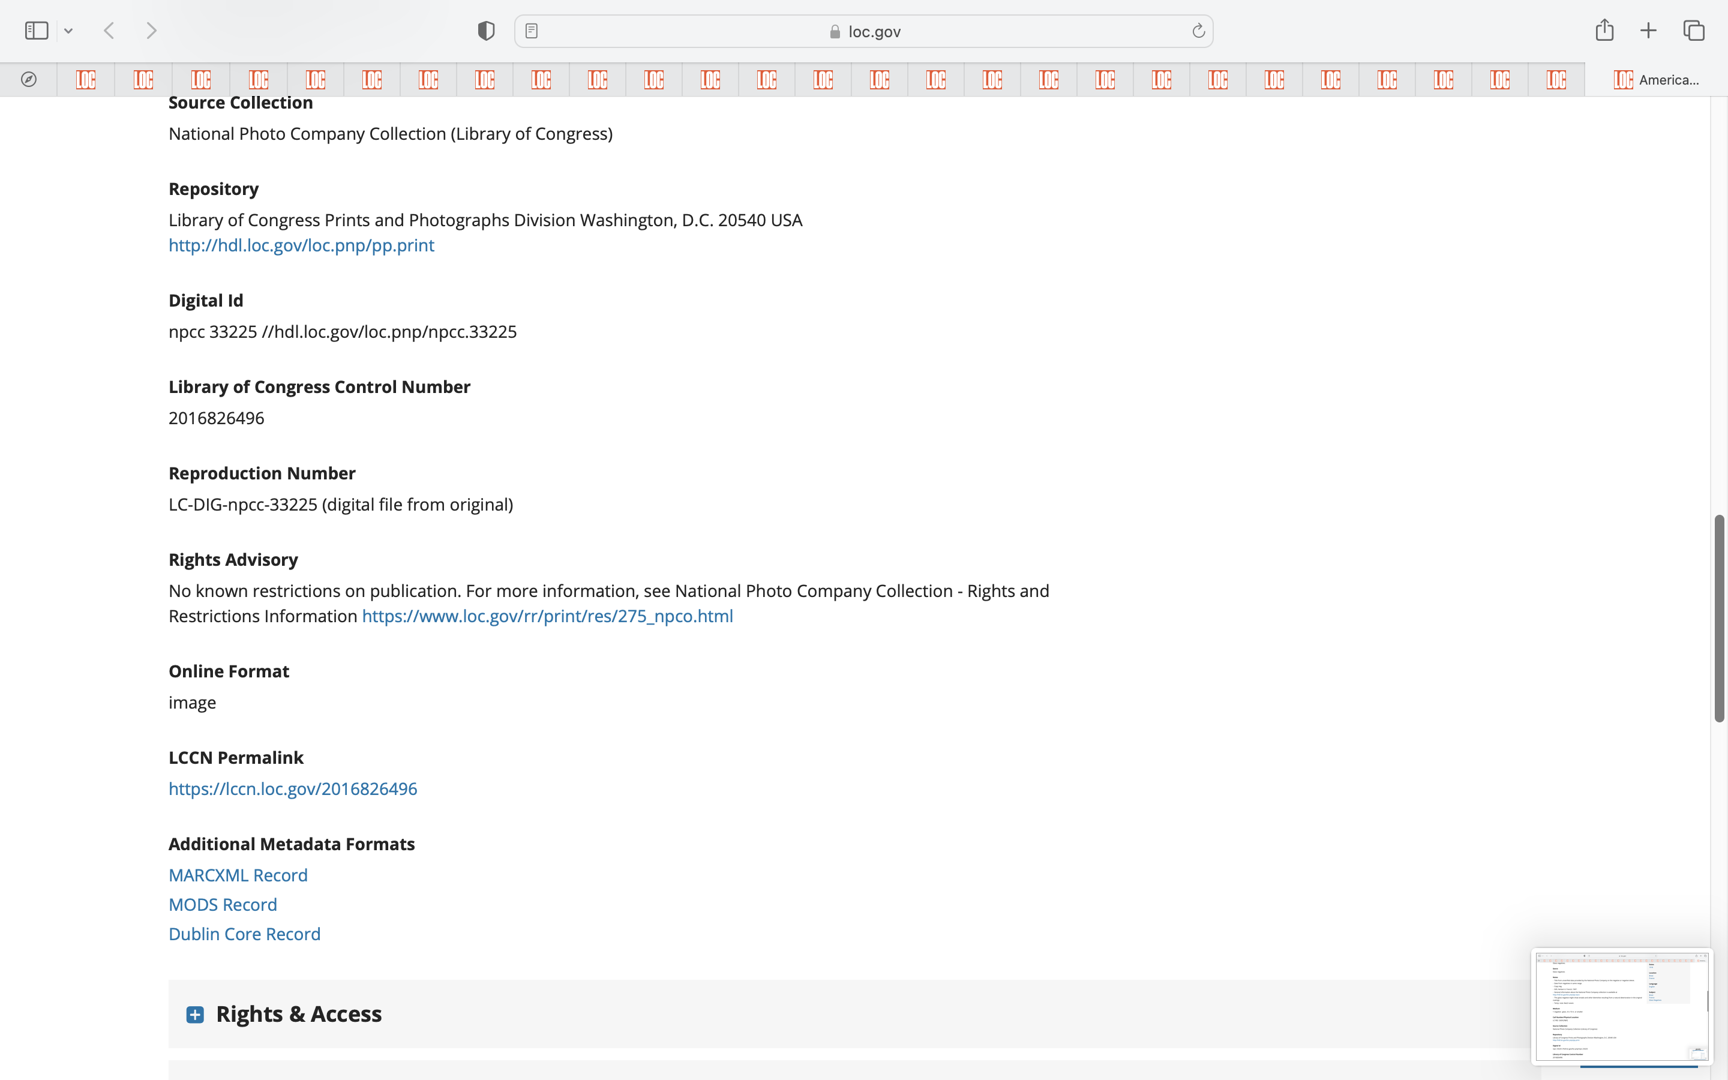
Task: Open the Share menu icon
Action: pos(1604,30)
